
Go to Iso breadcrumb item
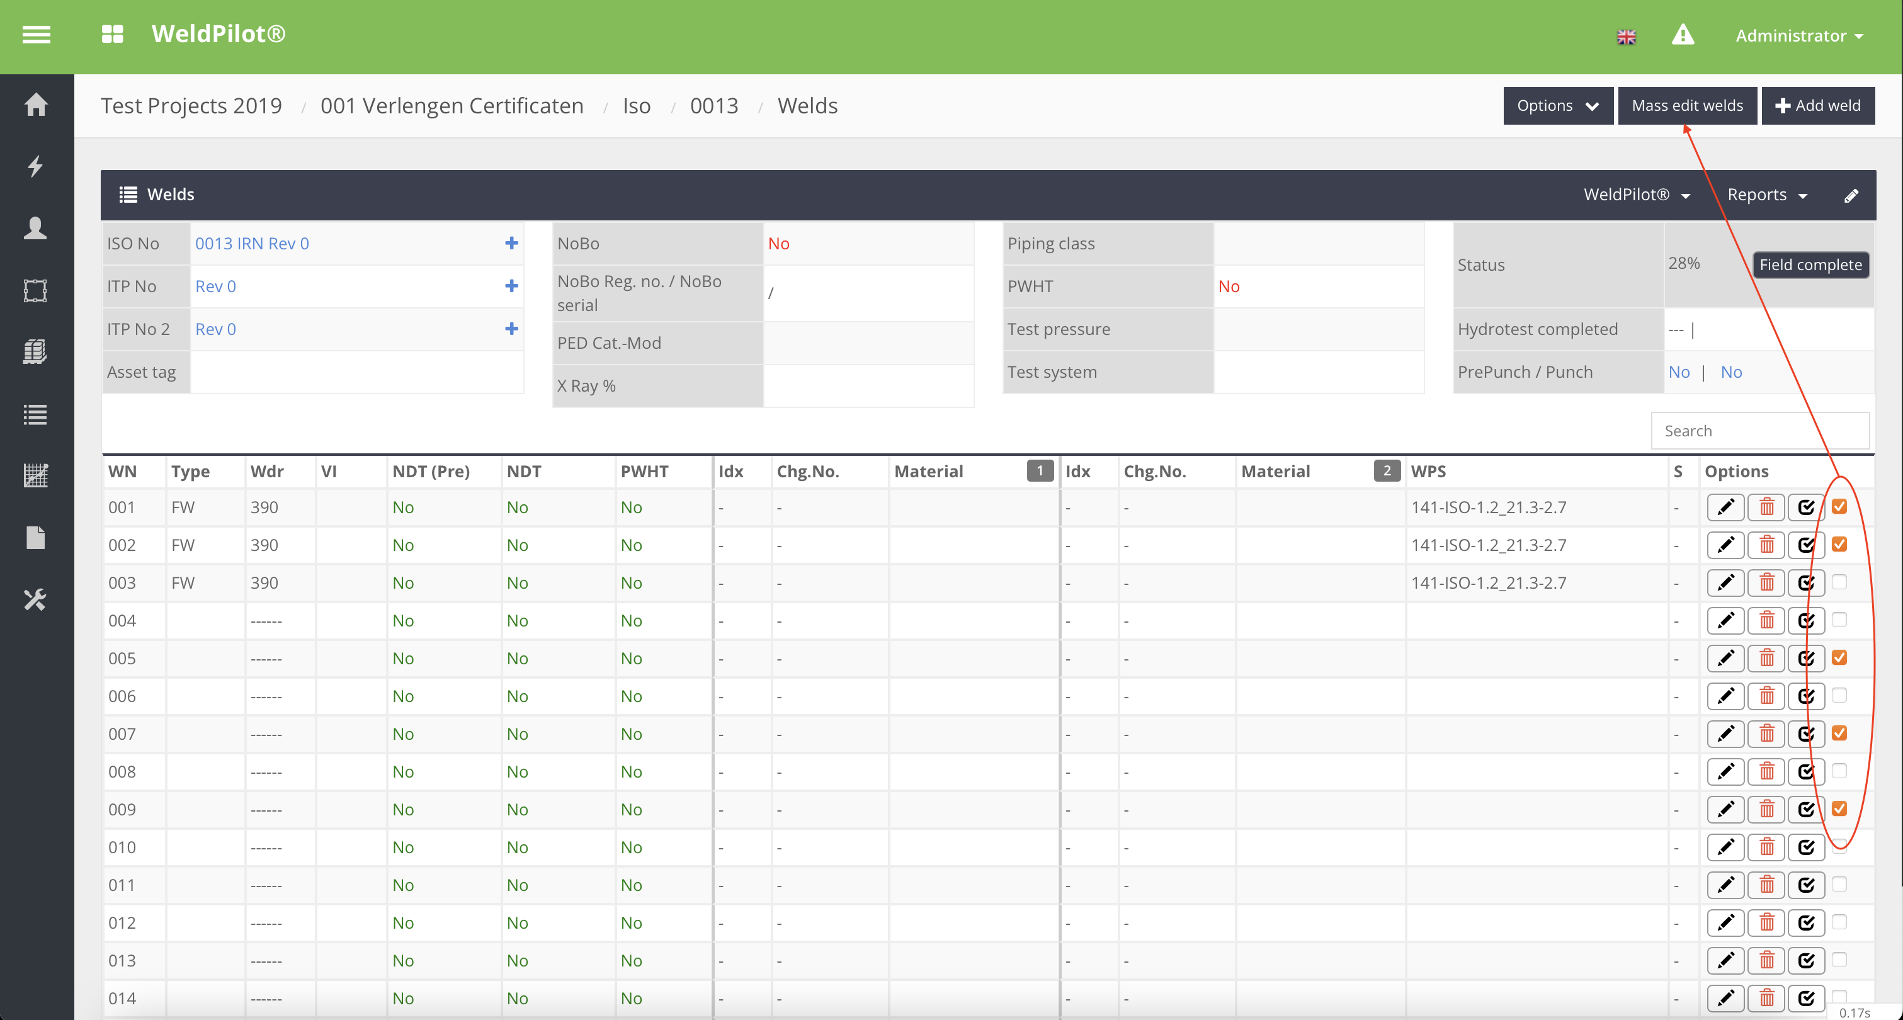click(x=636, y=106)
